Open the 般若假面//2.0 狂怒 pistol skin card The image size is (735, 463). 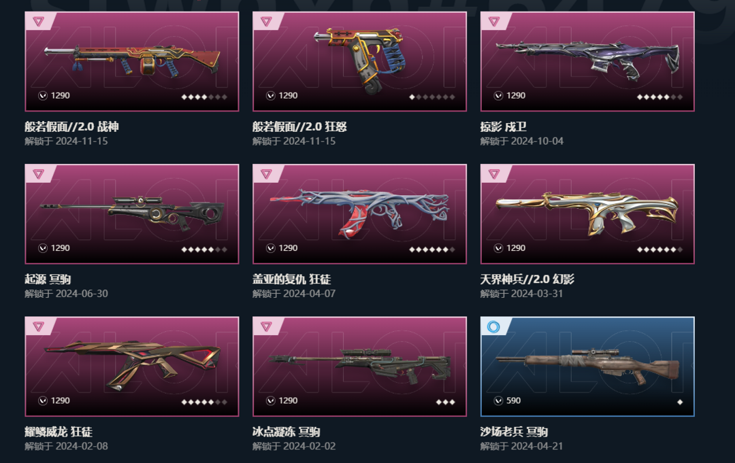(359, 61)
